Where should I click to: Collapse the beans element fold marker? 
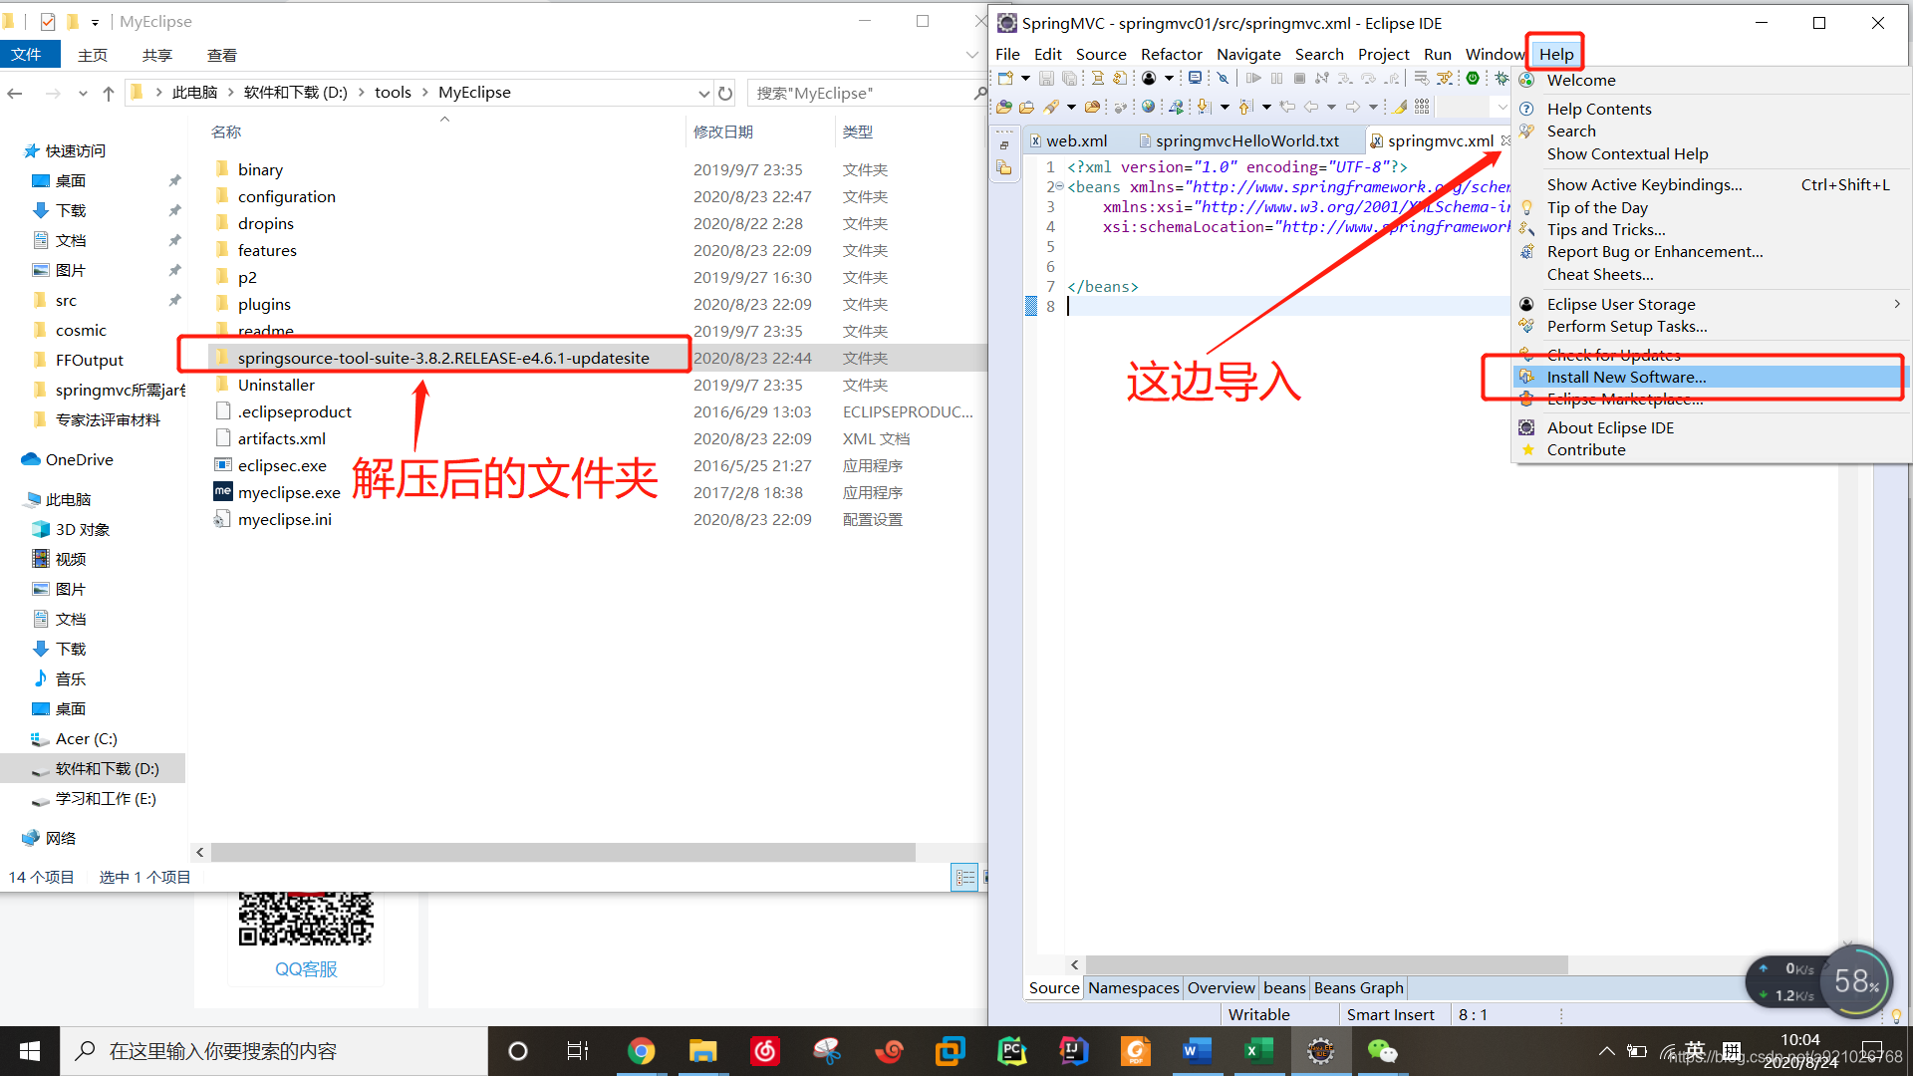pyautogui.click(x=1060, y=187)
